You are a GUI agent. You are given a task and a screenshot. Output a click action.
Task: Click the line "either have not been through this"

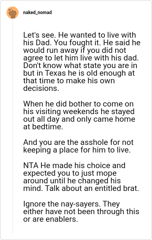[81, 211]
